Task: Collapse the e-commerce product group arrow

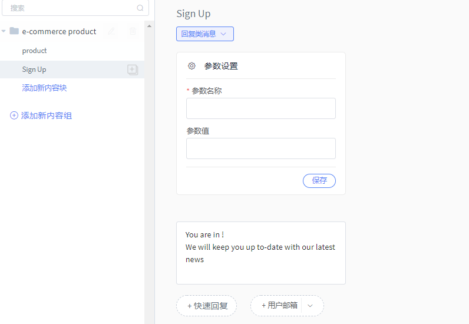Action: 4,31
